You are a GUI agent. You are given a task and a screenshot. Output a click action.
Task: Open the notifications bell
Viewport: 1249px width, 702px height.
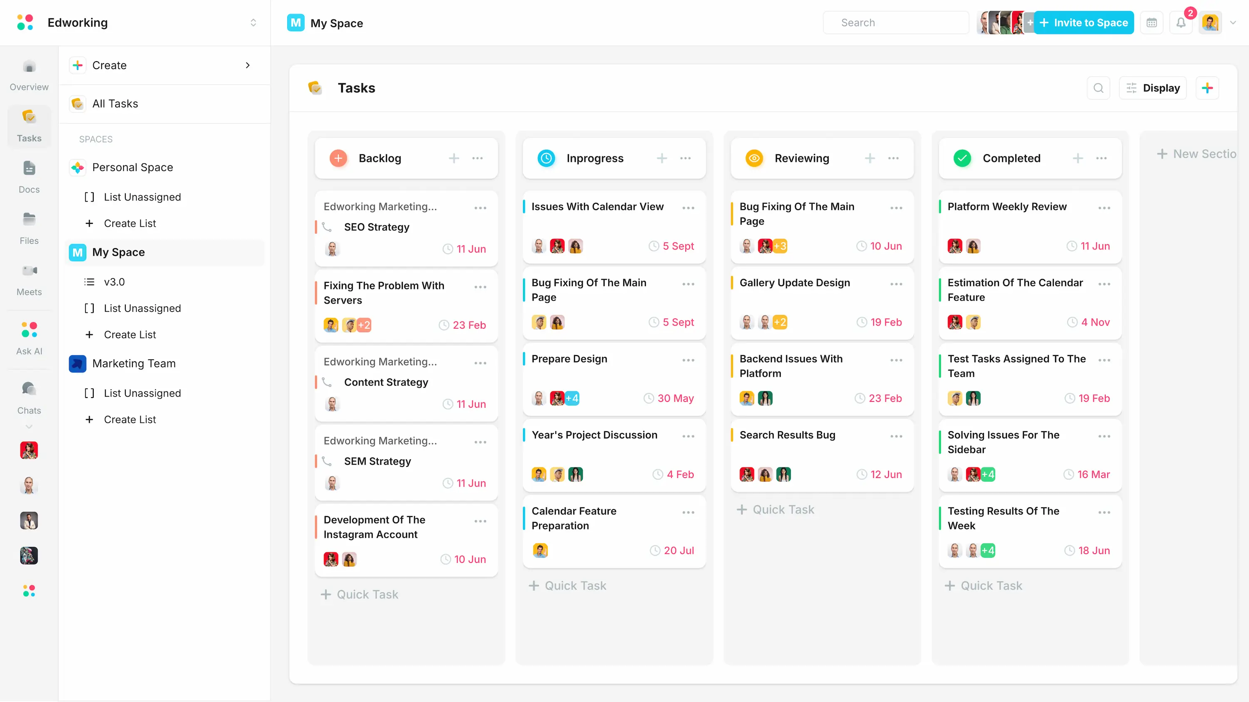click(x=1182, y=22)
